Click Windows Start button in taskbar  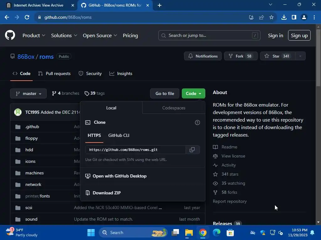pos(91,232)
